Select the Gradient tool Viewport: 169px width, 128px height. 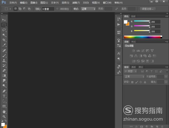coord(4,75)
